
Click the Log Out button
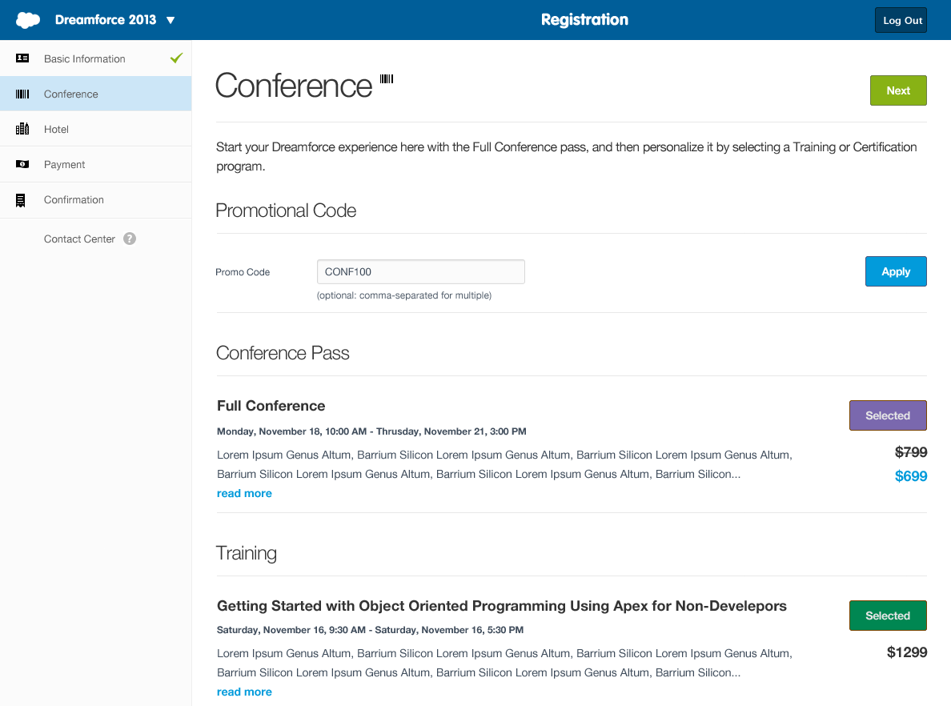coord(901,20)
